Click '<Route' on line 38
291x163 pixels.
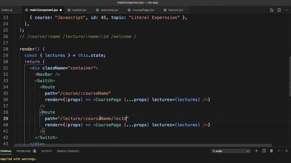pyautogui.click(x=47, y=112)
